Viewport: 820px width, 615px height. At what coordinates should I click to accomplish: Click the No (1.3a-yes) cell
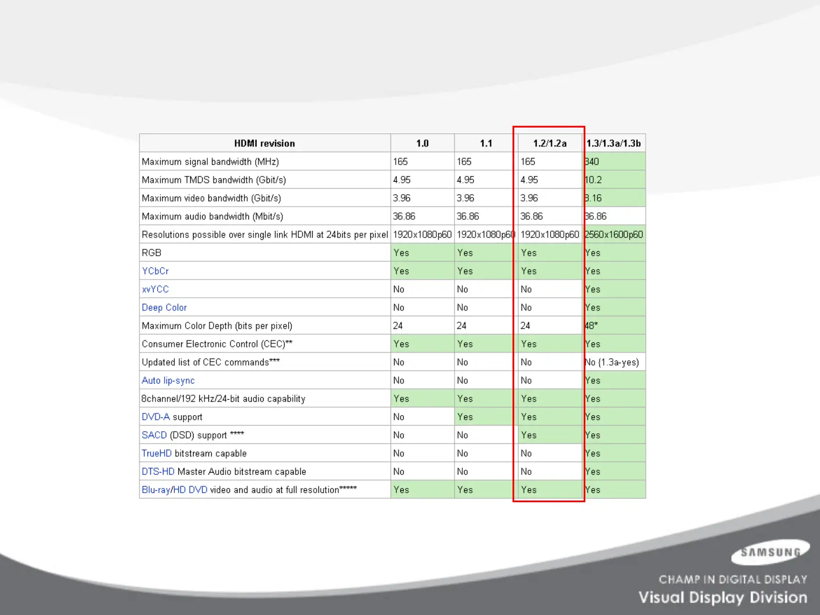(x=613, y=362)
